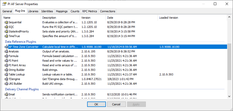Go to the Identities tab
233x111 pixels.
(x=47, y=11)
